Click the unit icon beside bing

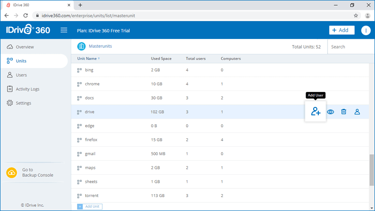click(79, 70)
